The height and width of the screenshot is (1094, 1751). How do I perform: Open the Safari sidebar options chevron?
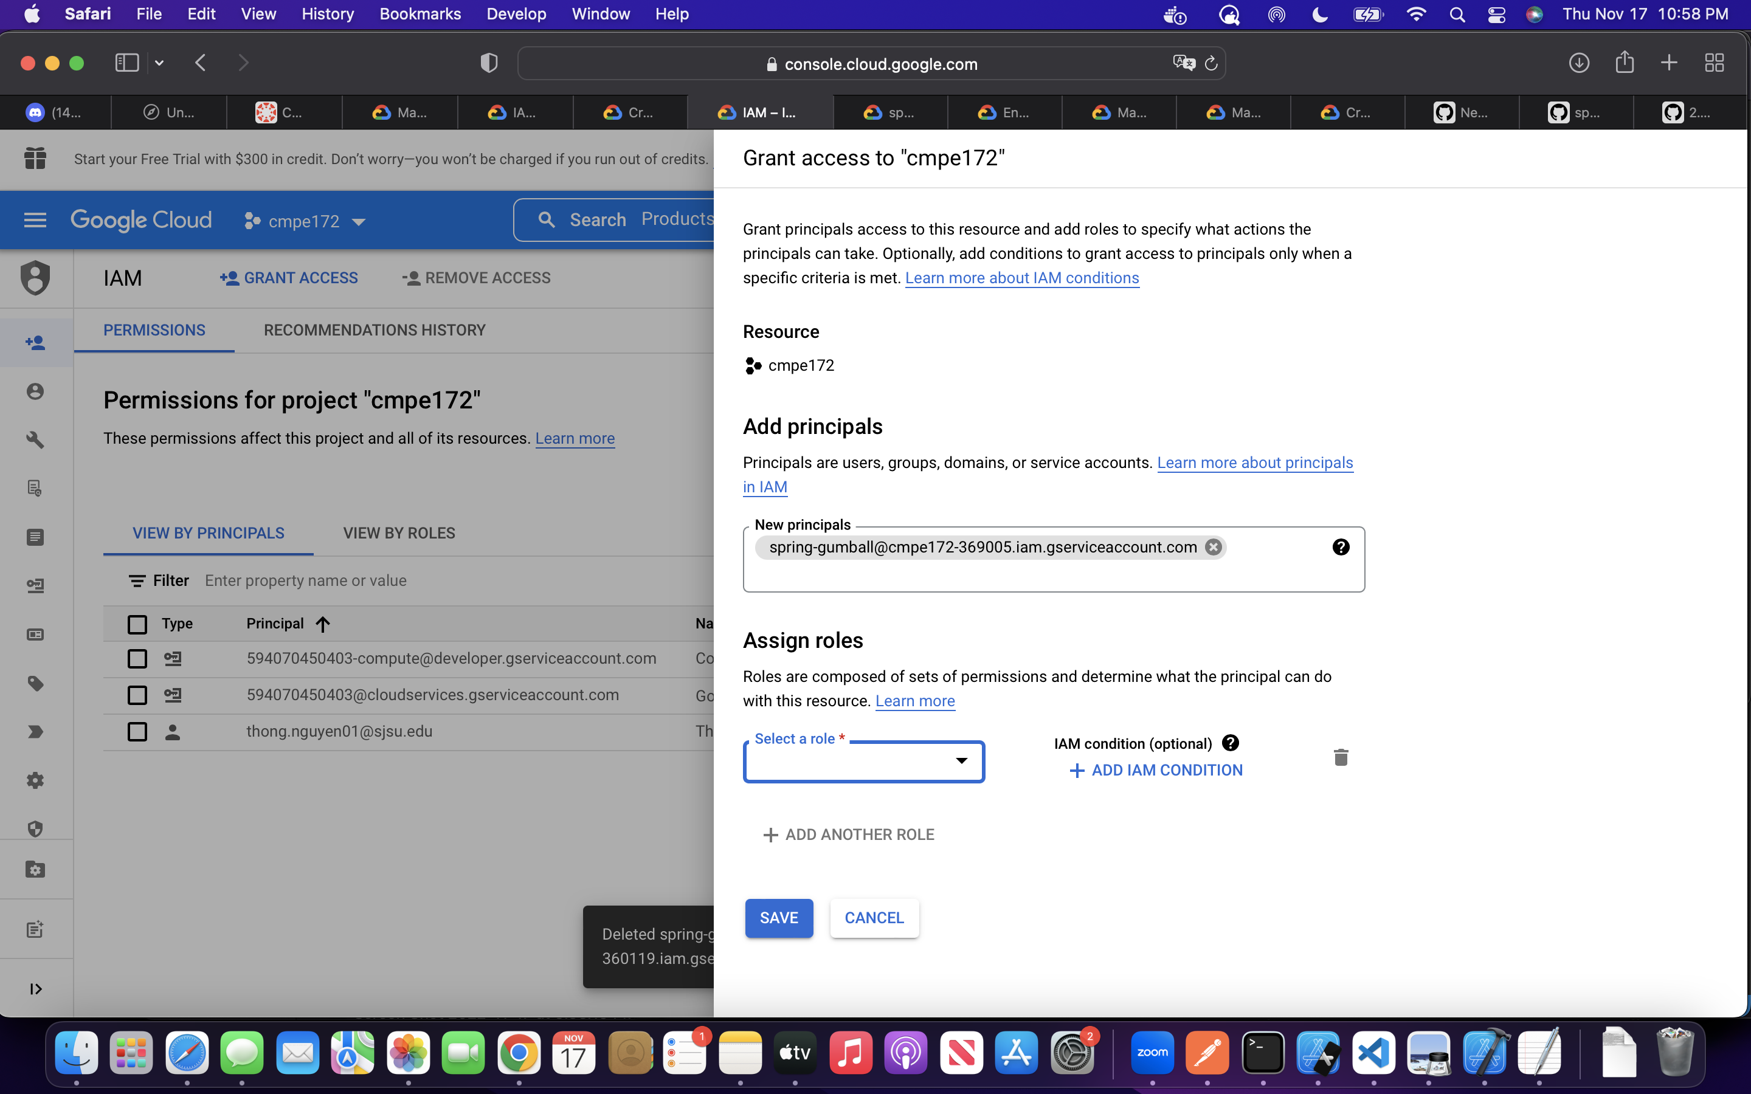tap(159, 63)
